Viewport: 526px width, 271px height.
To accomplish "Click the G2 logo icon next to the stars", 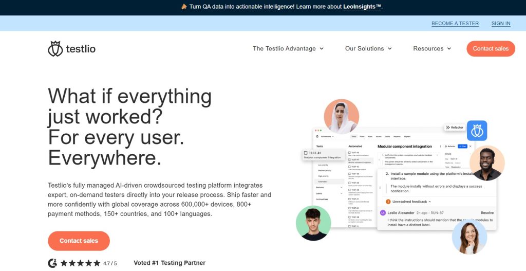I will (x=52, y=263).
